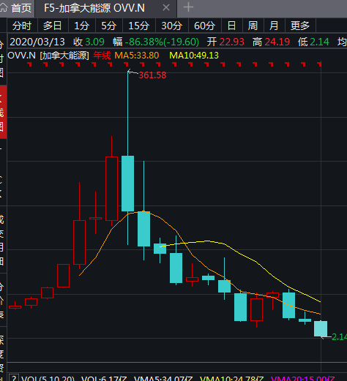The width and height of the screenshot is (347, 381).
Task: Click the home icon beside 首页
Action: click(4, 7)
